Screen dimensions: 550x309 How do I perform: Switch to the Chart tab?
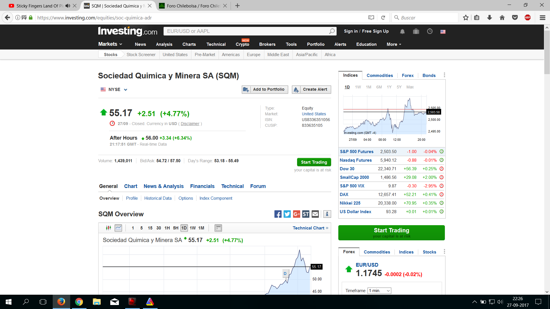click(131, 186)
